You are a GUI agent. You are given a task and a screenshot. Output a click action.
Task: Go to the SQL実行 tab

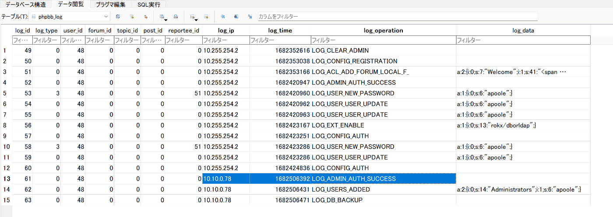pos(149,5)
